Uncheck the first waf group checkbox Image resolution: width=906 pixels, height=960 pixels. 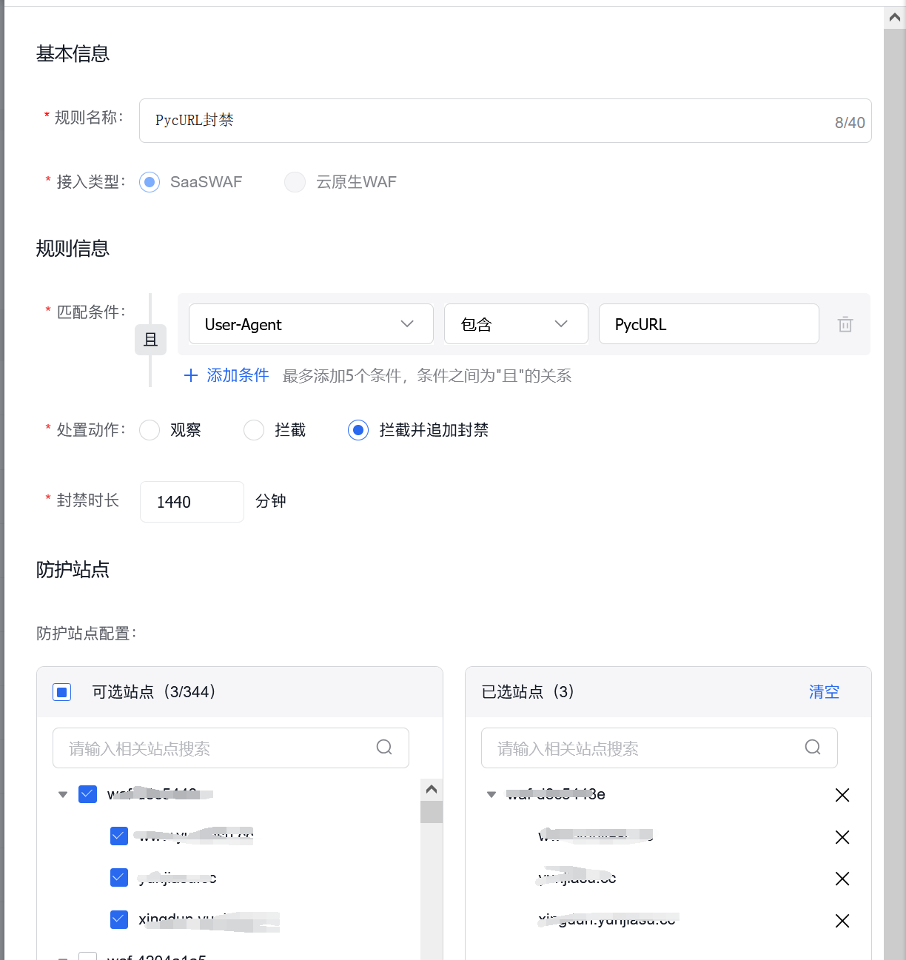[88, 794]
